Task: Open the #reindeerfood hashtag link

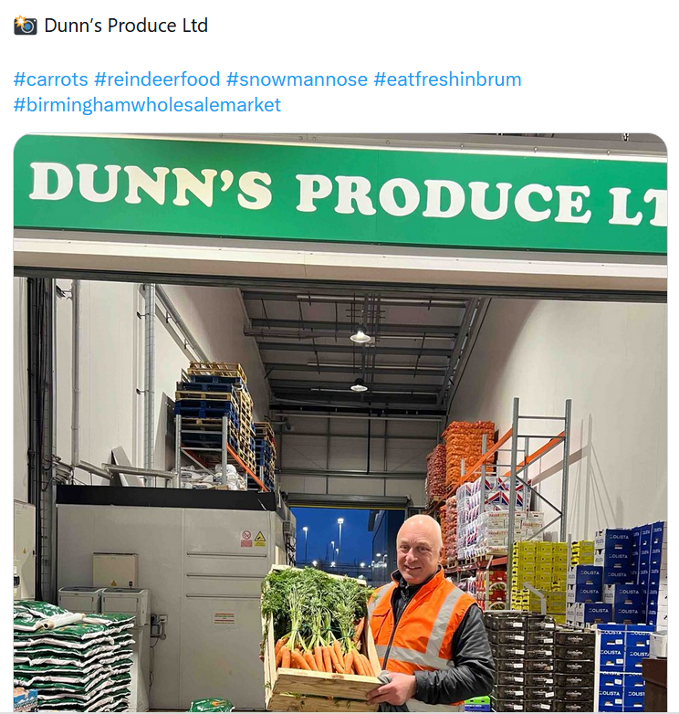Action: click(x=157, y=79)
